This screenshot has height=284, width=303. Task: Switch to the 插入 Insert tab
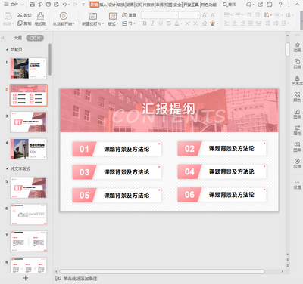click(x=103, y=5)
